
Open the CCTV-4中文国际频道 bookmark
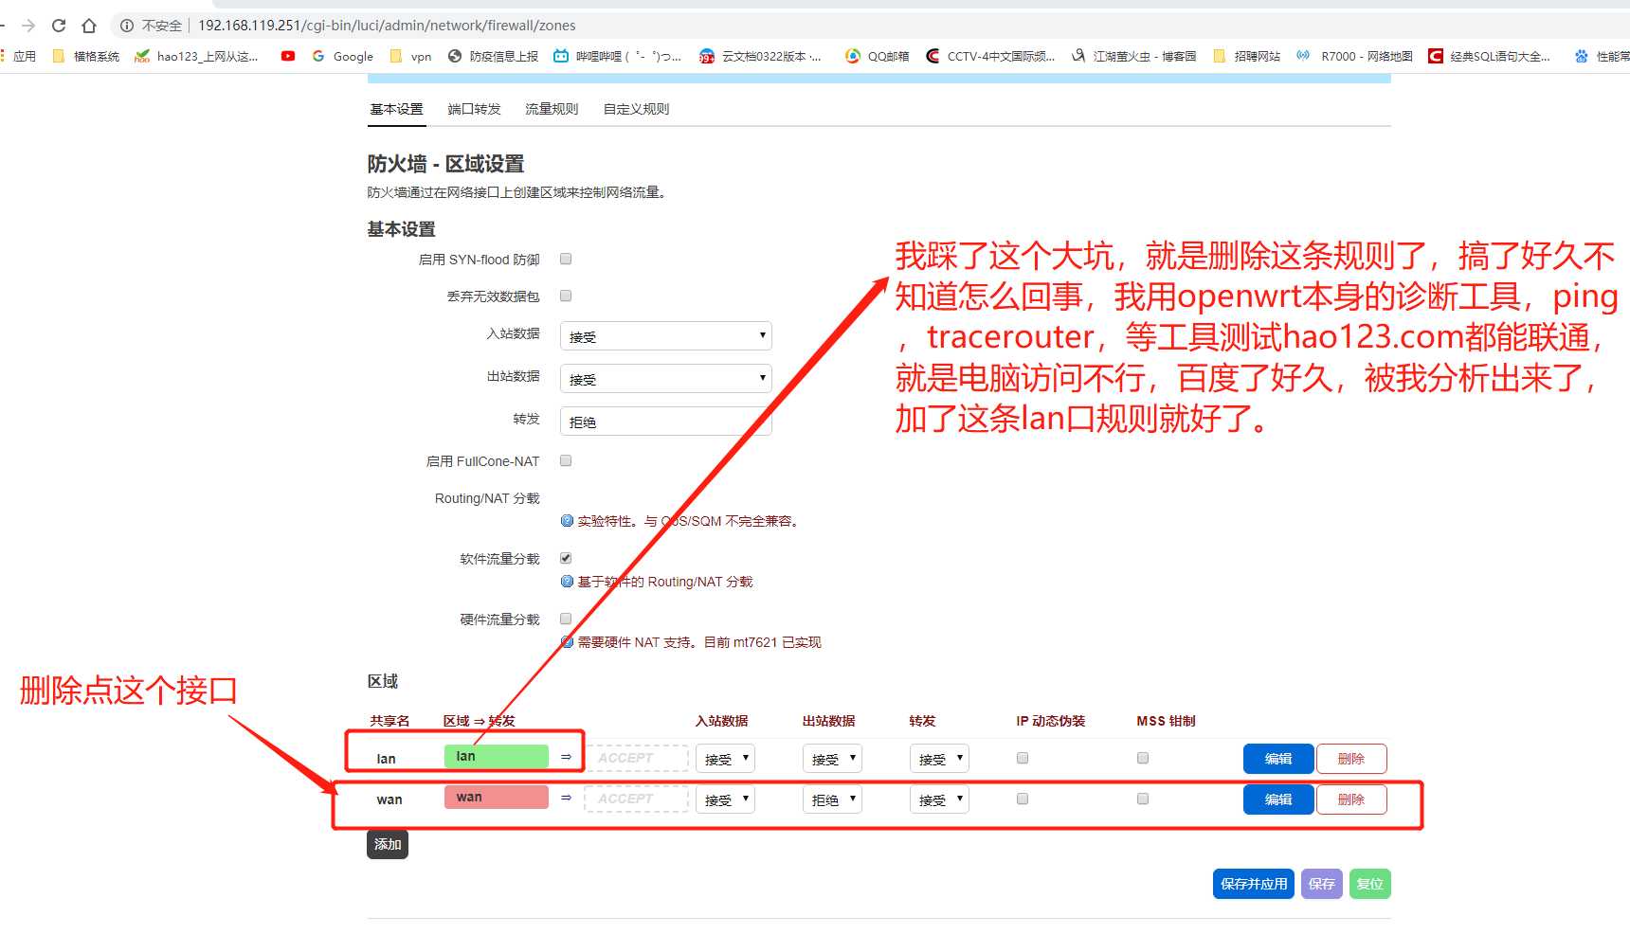(990, 57)
